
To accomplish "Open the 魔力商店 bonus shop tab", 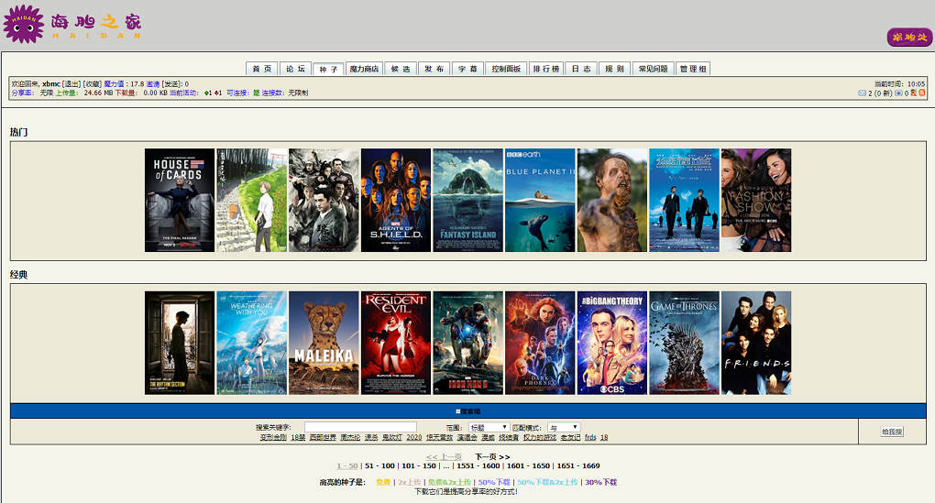I will tap(364, 69).
